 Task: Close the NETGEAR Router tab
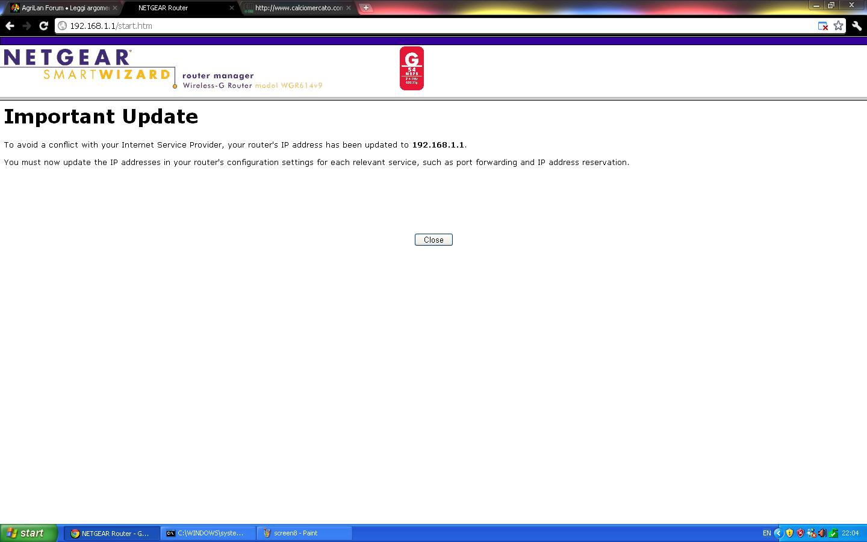(231, 8)
